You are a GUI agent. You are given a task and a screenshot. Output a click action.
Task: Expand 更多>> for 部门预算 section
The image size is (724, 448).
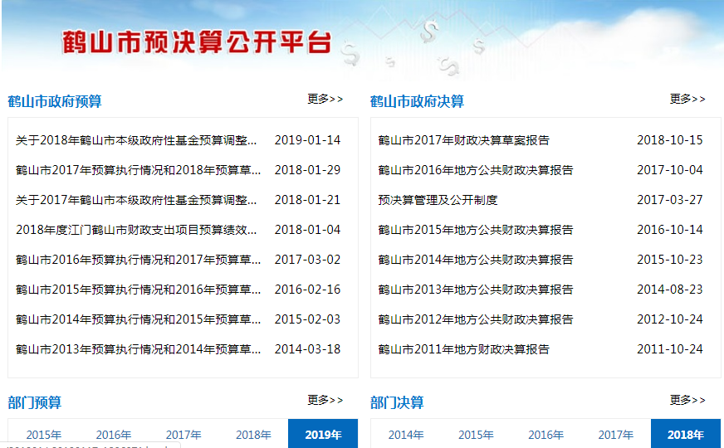tap(325, 400)
